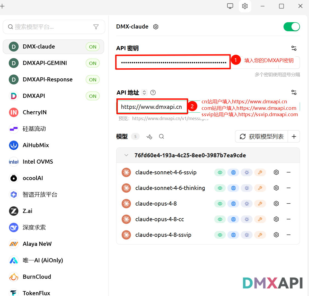Toggle DMX-claude provider enable switch
309x296 pixels.
292,27
